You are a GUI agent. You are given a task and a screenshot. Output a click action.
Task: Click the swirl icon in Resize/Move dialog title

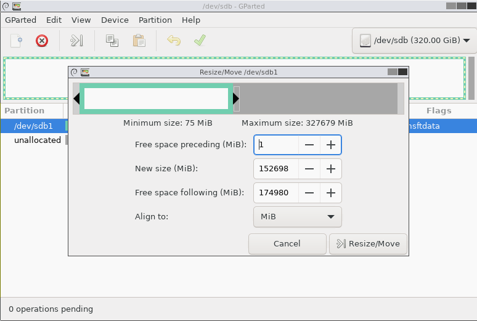point(74,72)
